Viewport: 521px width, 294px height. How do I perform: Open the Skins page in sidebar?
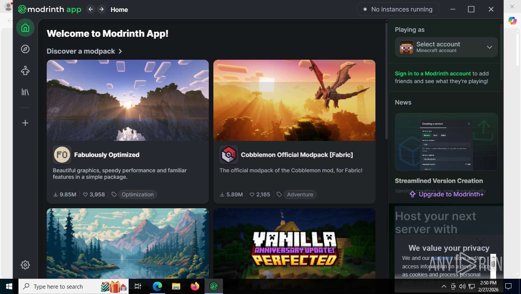pyautogui.click(x=25, y=70)
